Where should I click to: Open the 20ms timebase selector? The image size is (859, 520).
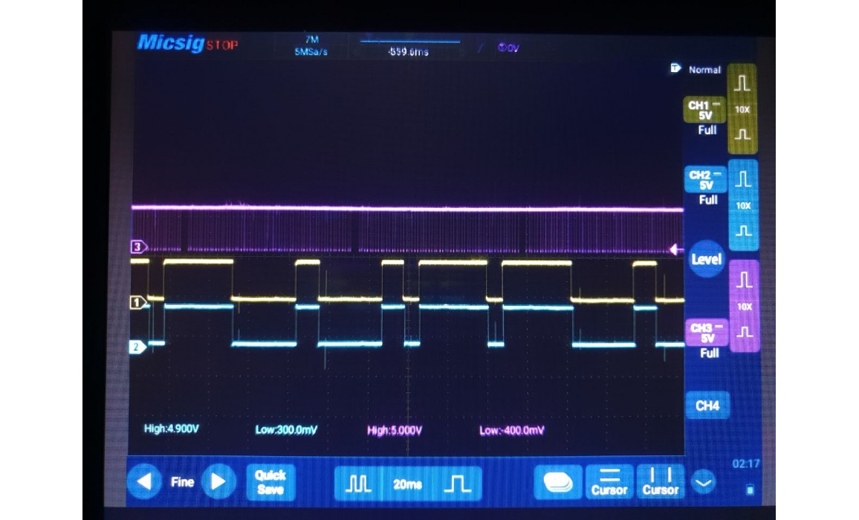point(407,484)
